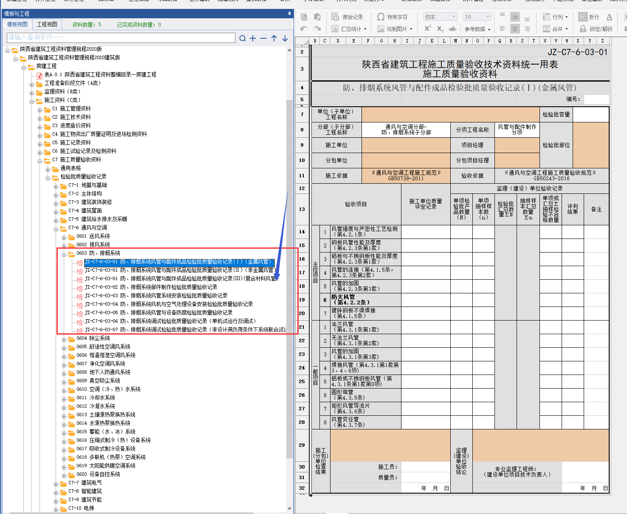This screenshot has width=627, height=514.
Task: Open the 汇总统计 dropdown menu
Action: [365, 29]
